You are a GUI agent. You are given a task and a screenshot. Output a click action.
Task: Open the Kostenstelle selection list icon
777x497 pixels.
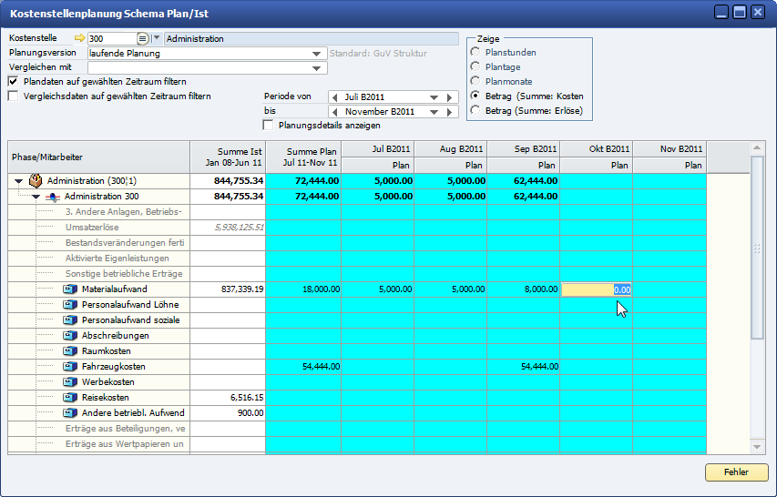click(x=142, y=39)
